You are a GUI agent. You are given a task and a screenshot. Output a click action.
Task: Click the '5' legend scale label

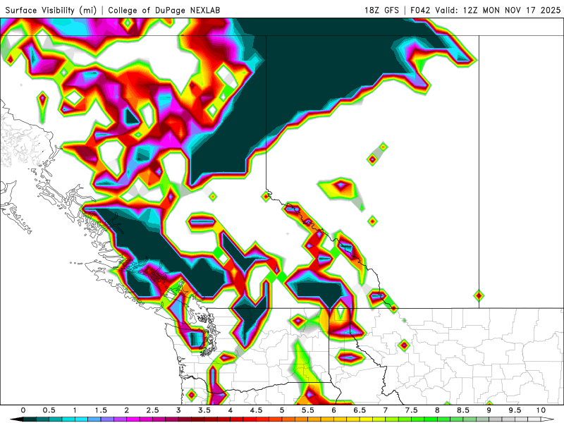click(x=282, y=410)
